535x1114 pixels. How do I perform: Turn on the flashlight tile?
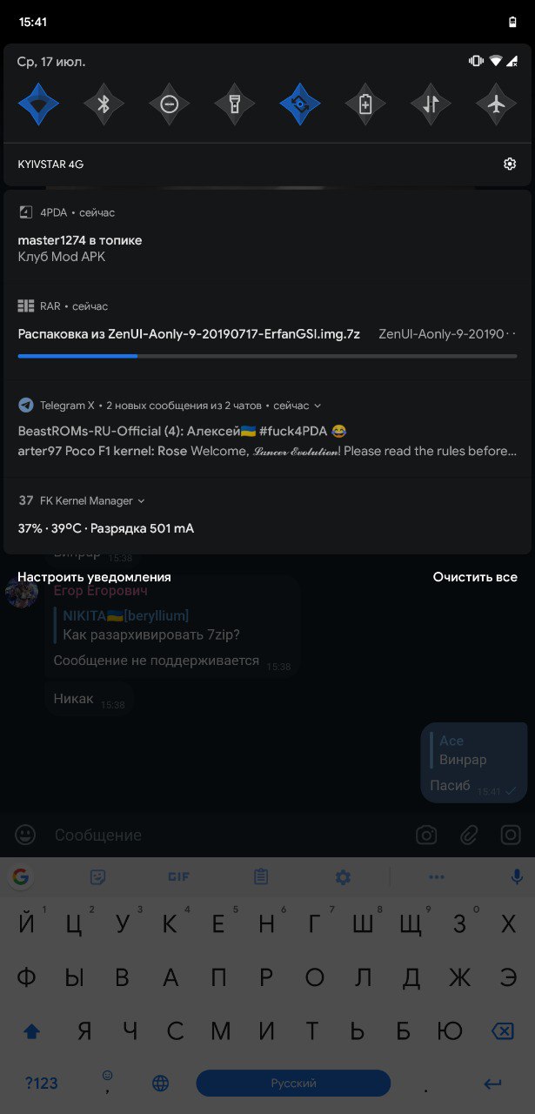[235, 104]
